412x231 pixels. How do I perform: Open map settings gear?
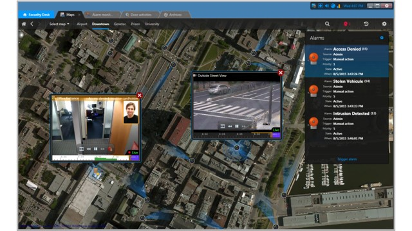[384, 24]
